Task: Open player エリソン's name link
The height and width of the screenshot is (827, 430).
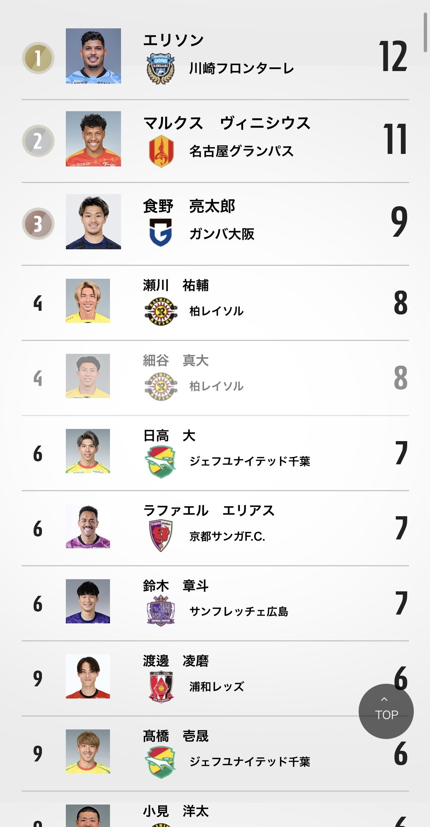Action: point(173,40)
